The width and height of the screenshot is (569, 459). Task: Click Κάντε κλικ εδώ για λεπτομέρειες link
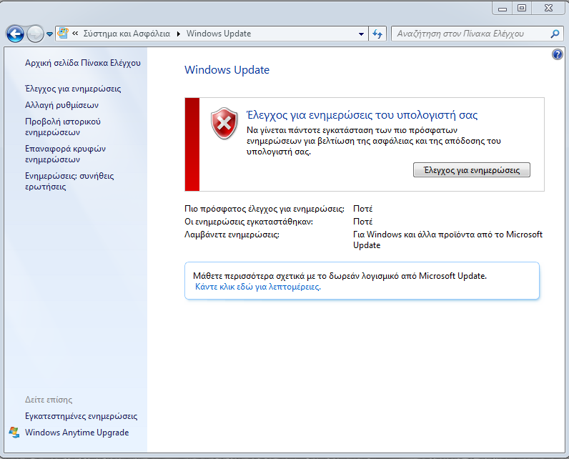[x=257, y=287]
